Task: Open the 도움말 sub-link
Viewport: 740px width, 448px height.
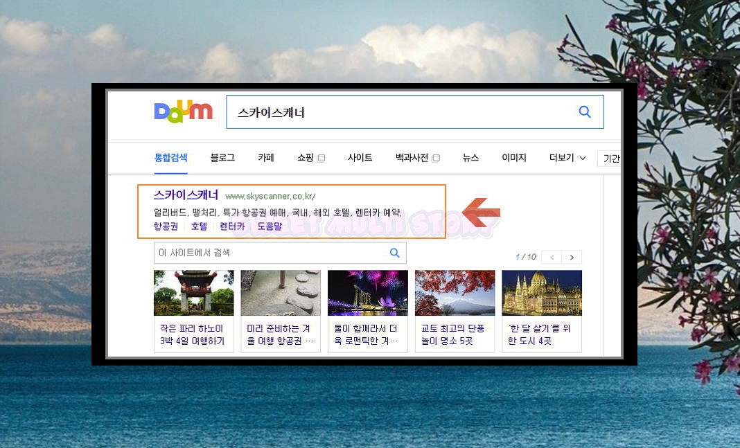Action: click(270, 226)
